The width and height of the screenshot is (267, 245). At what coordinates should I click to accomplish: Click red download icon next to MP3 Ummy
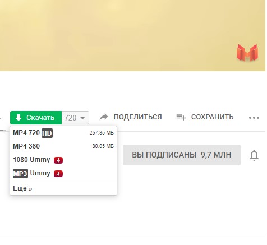pos(58,174)
